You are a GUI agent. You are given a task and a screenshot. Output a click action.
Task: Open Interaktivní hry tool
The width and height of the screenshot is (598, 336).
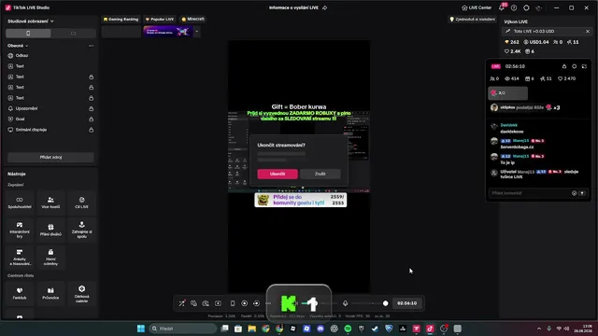pos(20,230)
